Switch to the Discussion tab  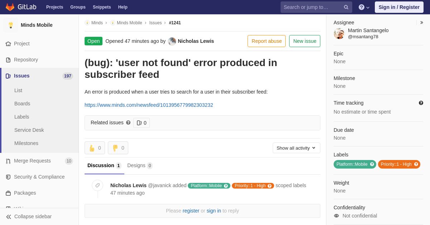(x=104, y=166)
